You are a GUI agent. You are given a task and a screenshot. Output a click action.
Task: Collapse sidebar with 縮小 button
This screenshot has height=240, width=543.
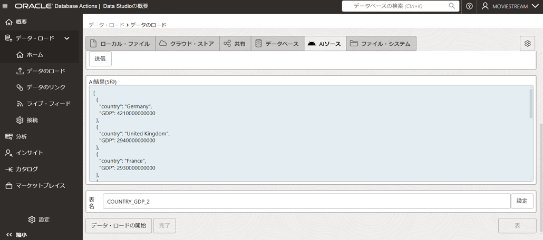[x=16, y=235]
